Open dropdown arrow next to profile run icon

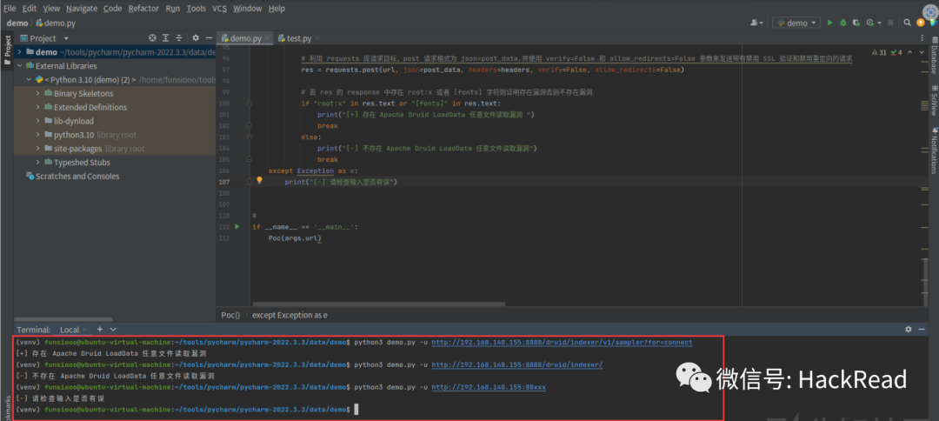(878, 23)
